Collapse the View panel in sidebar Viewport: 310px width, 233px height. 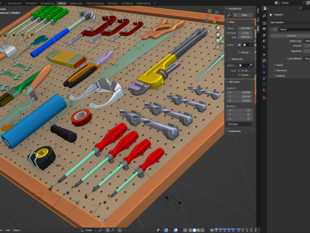227,22
